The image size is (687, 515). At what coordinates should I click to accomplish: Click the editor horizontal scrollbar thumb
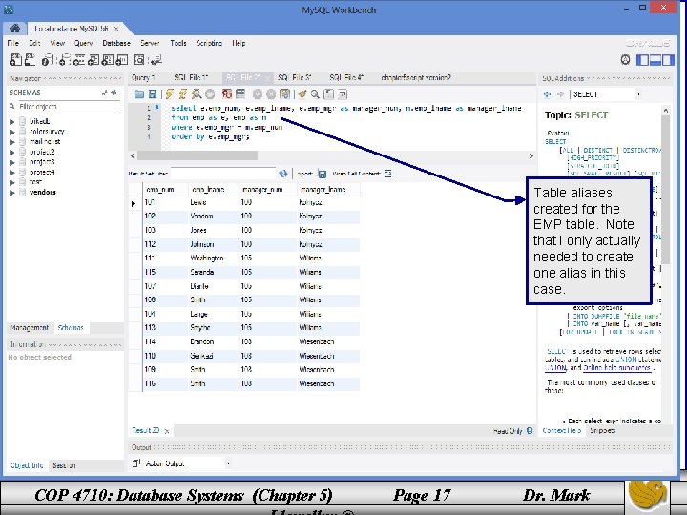point(198,155)
